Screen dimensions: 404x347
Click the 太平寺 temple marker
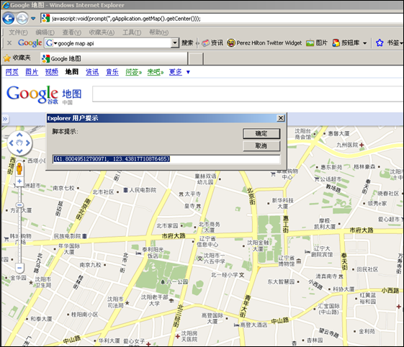[181, 194]
